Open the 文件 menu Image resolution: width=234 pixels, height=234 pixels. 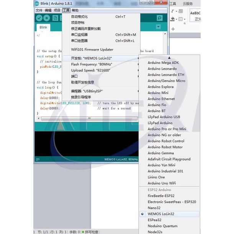point(39,10)
